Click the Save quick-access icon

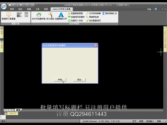click(x=17, y=5)
